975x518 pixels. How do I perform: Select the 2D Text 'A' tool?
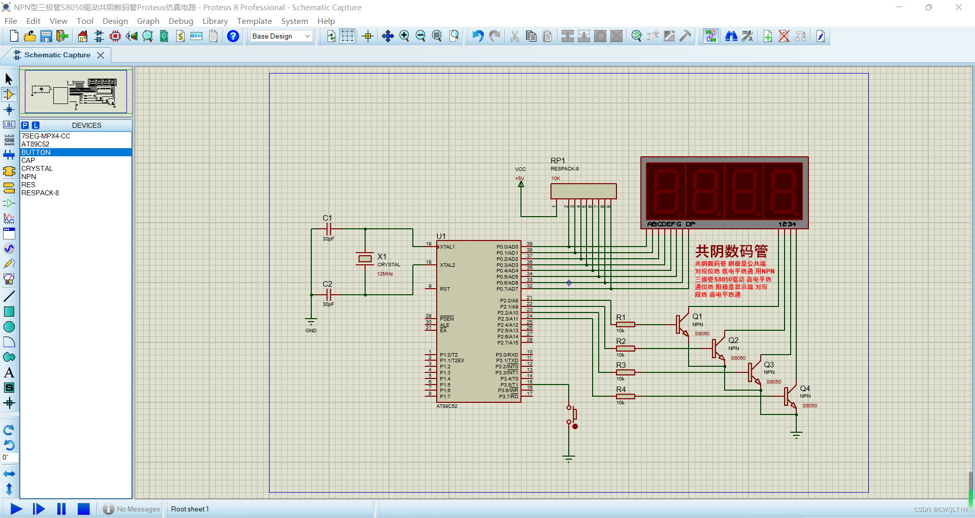point(9,372)
